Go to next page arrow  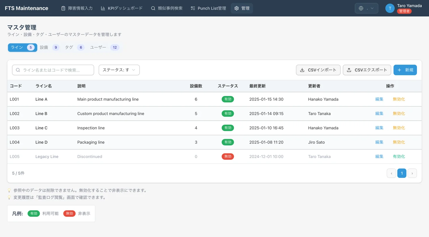click(x=412, y=173)
